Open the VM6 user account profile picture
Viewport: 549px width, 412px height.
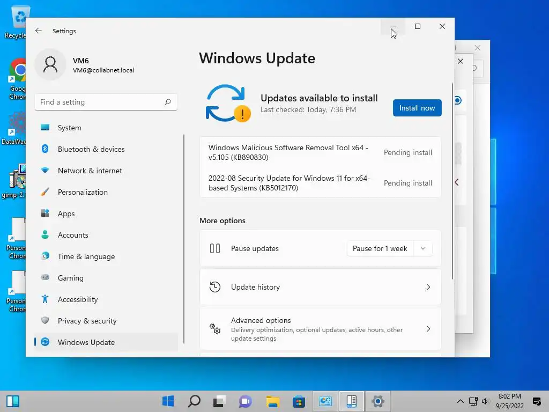[50, 64]
